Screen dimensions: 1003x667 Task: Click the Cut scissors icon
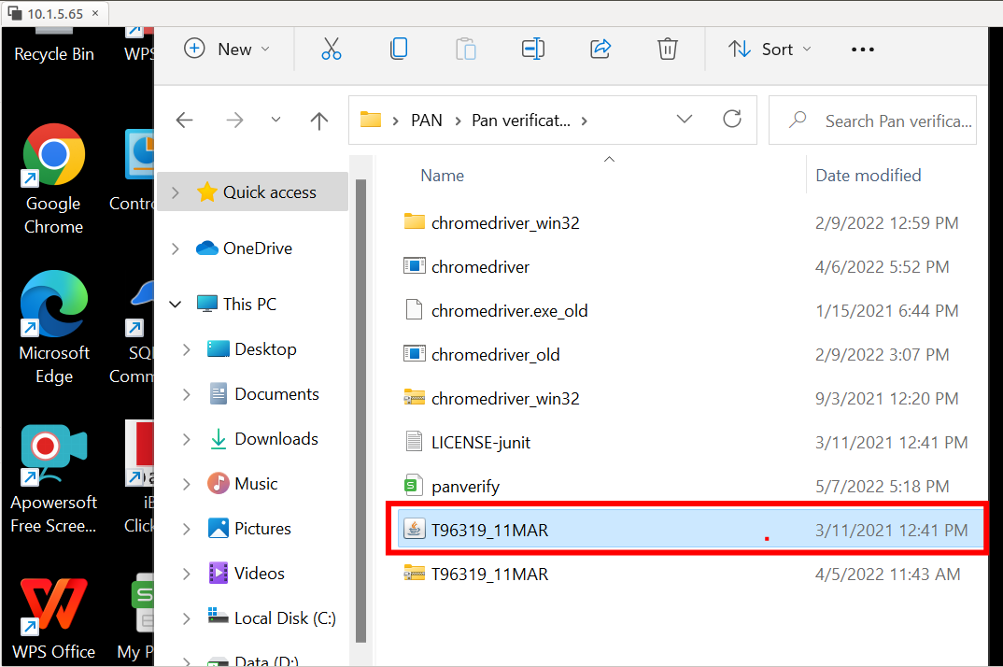[332, 49]
